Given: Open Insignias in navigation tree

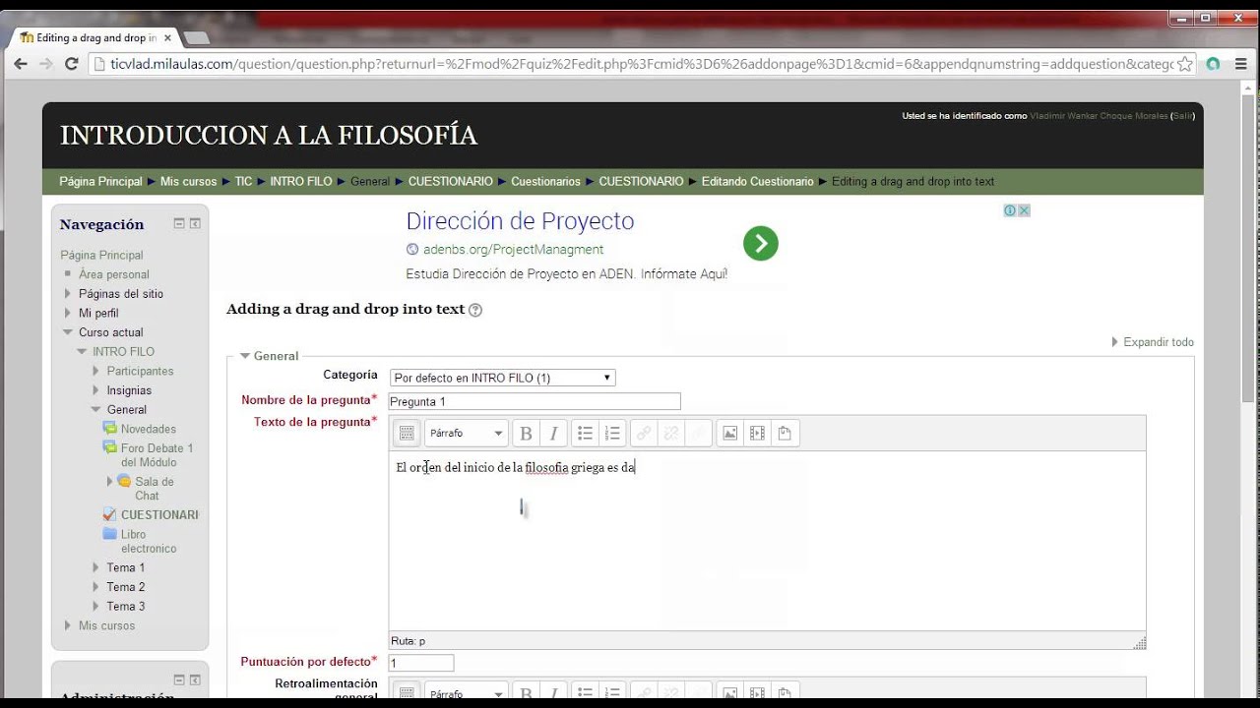Looking at the screenshot, I should coord(129,390).
